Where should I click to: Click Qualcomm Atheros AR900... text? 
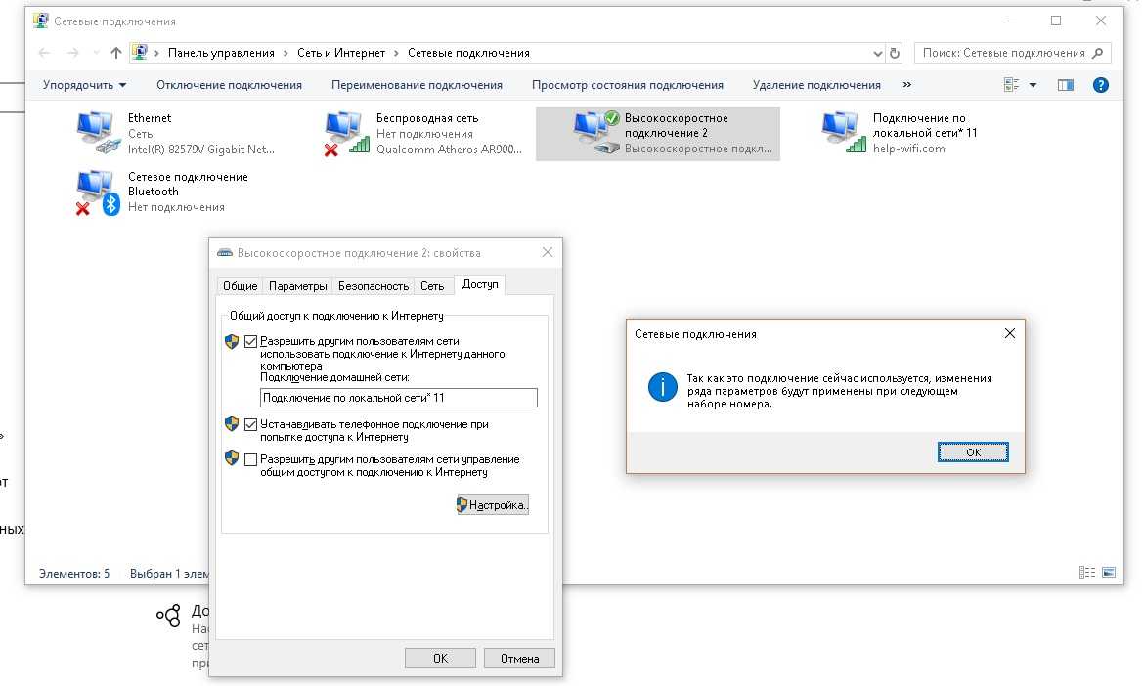(x=450, y=150)
